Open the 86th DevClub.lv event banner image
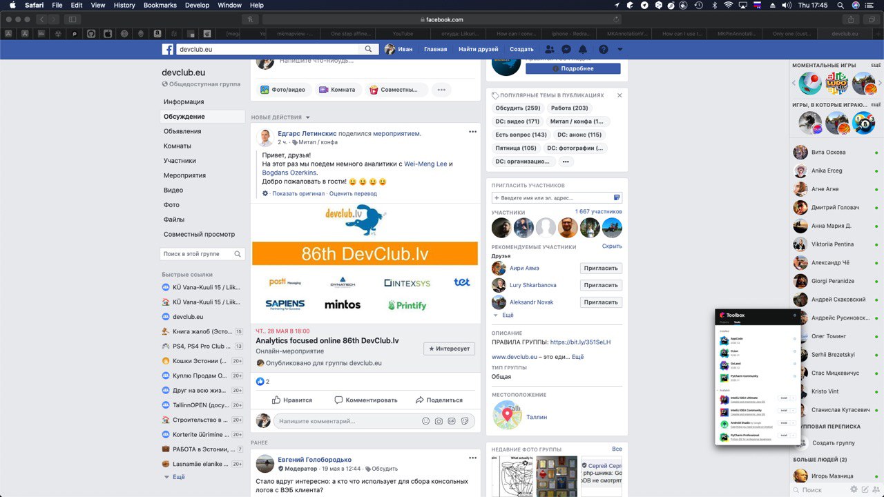 tap(365, 253)
